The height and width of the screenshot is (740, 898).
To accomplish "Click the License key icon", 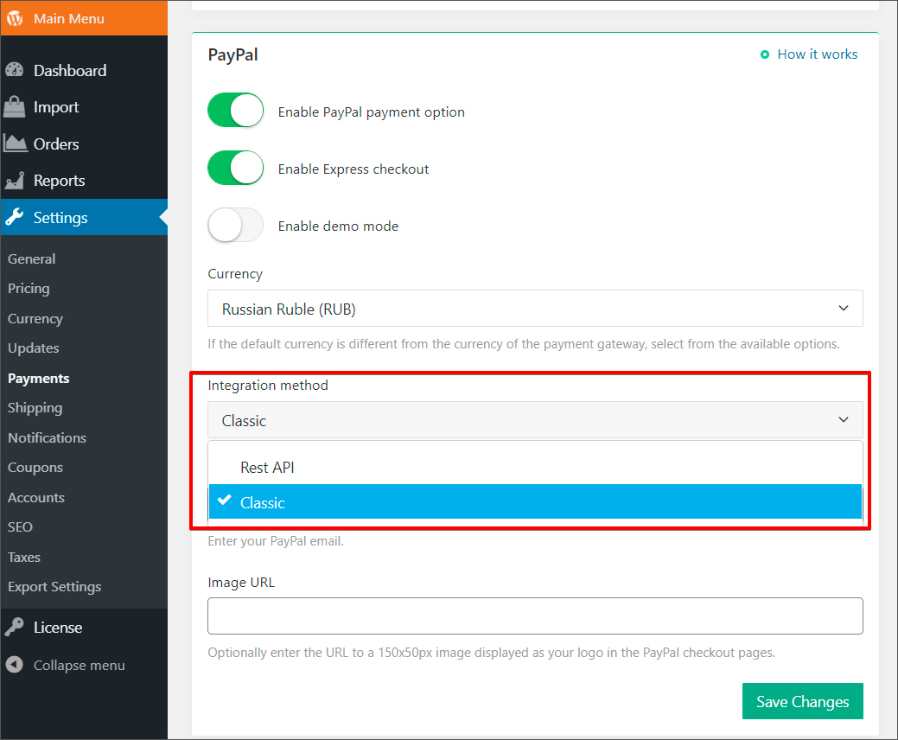I will (x=15, y=627).
